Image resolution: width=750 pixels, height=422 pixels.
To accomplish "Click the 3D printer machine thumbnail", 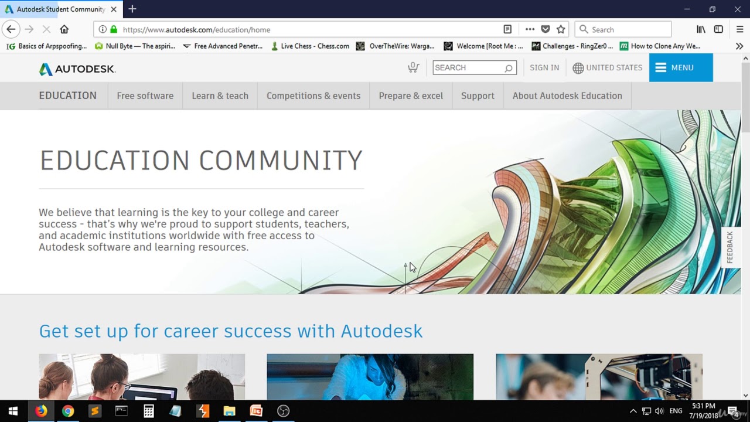I will click(599, 377).
